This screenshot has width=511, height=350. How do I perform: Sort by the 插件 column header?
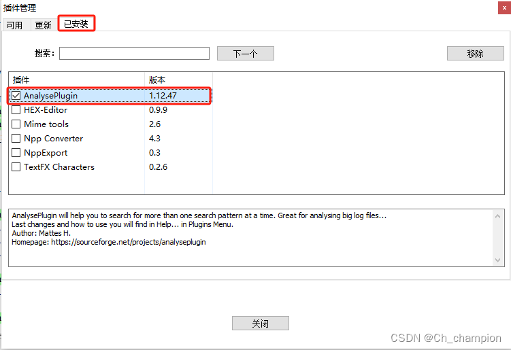click(77, 80)
